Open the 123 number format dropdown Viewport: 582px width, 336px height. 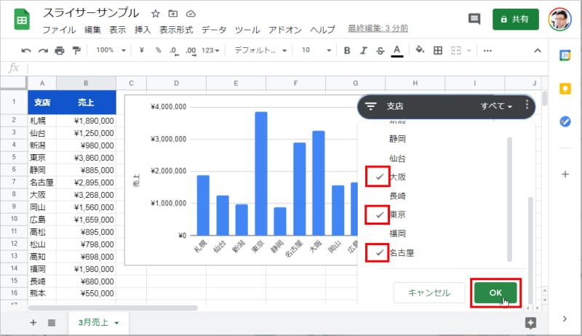210,50
